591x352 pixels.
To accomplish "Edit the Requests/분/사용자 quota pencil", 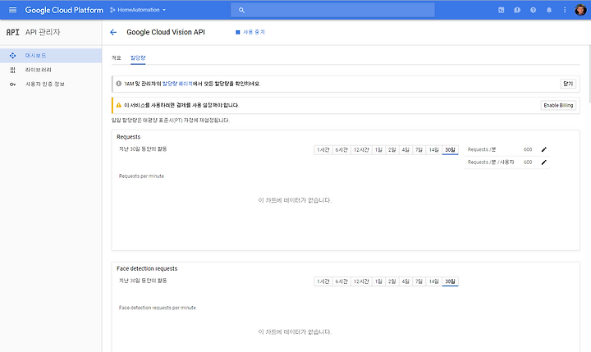I will coord(544,162).
